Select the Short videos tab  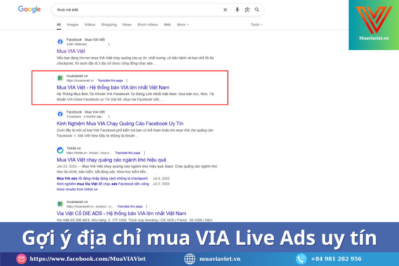pos(147,25)
